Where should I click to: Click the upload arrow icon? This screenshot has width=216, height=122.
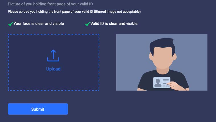point(53,55)
